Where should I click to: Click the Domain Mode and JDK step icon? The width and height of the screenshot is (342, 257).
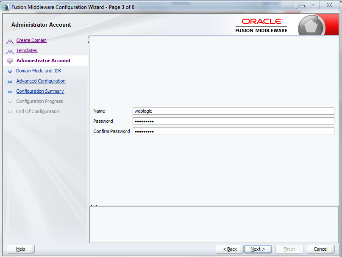point(10,71)
